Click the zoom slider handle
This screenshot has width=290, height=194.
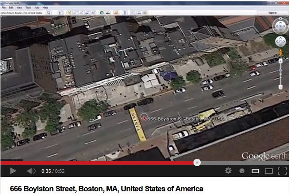(x=281, y=71)
